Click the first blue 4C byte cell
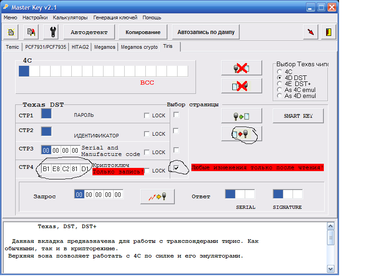This screenshot has width=368, height=276. click(x=24, y=71)
